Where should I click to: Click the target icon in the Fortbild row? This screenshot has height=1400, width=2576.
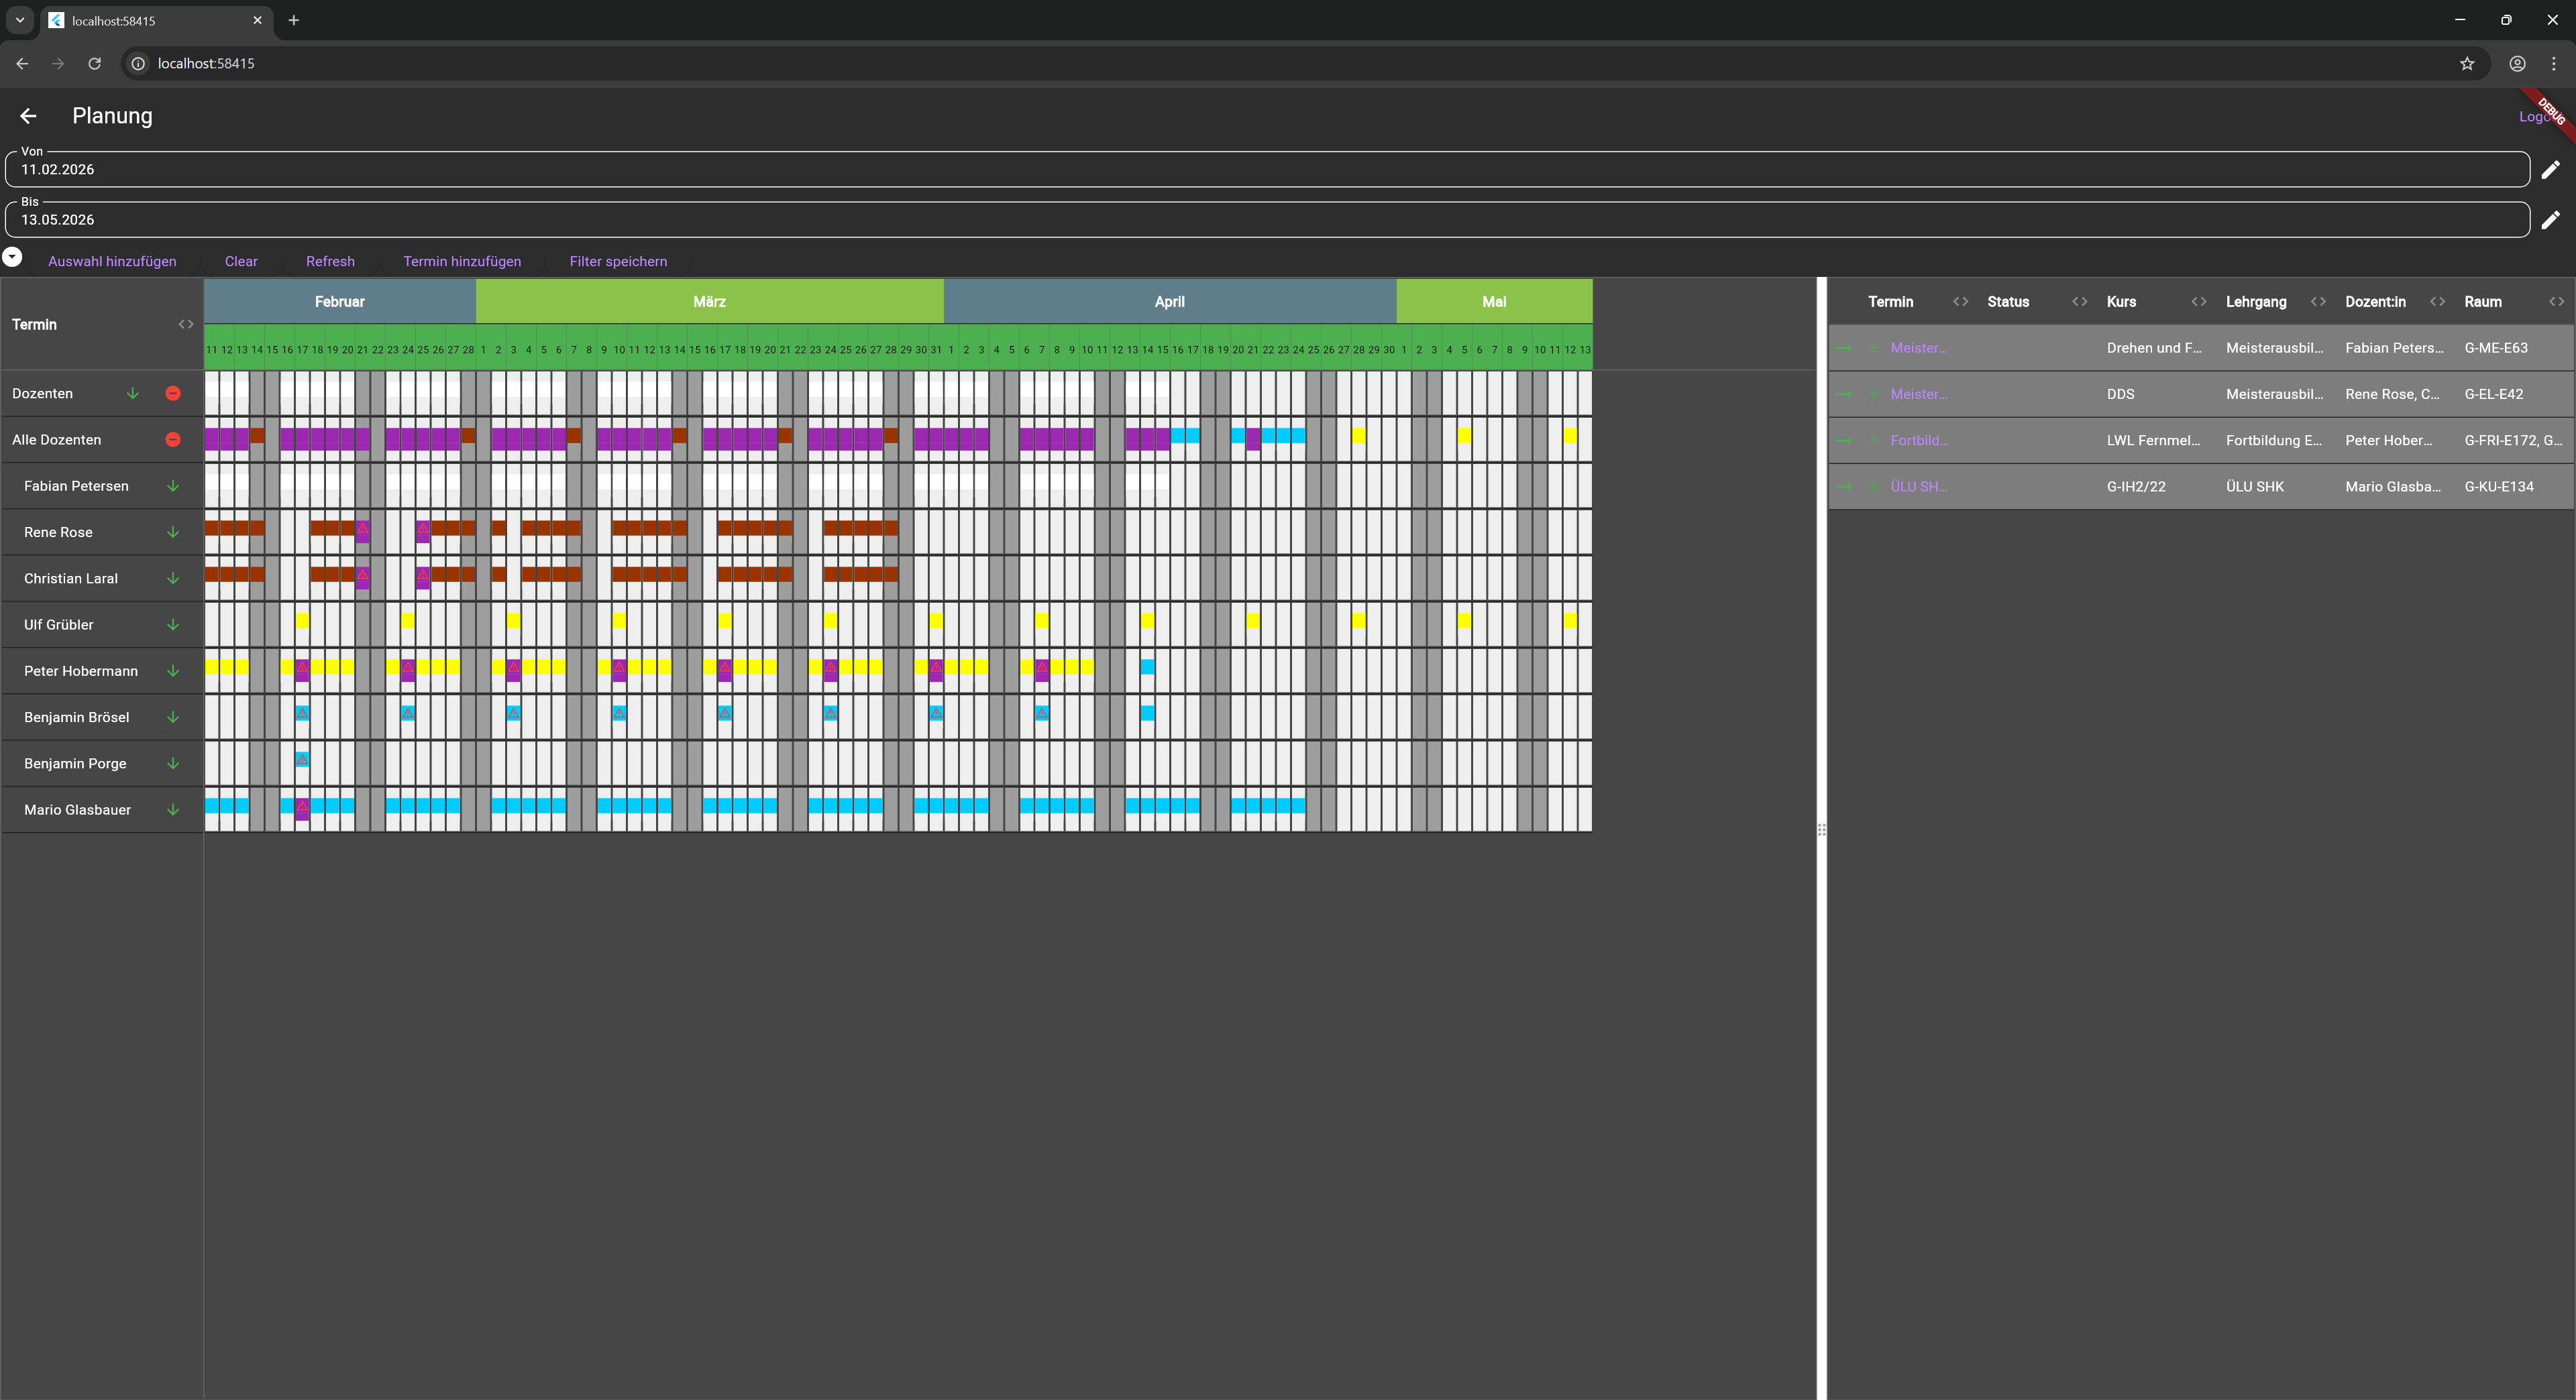1873,441
